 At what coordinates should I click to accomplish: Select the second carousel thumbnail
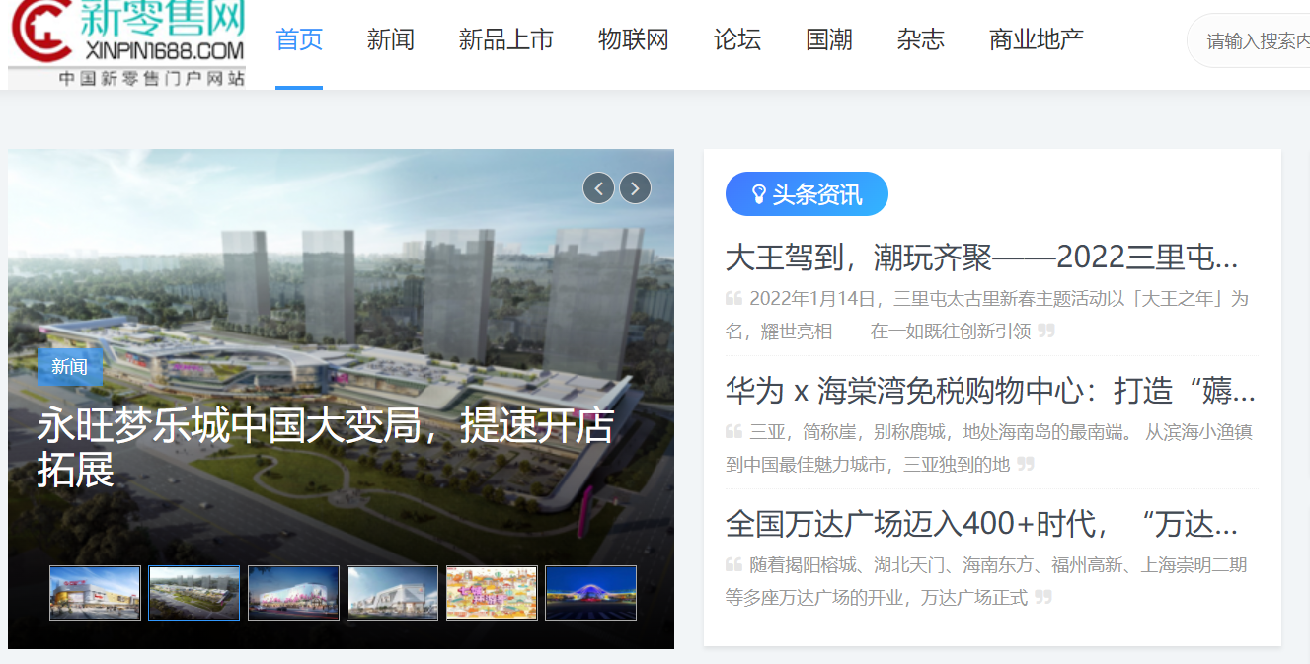193,592
